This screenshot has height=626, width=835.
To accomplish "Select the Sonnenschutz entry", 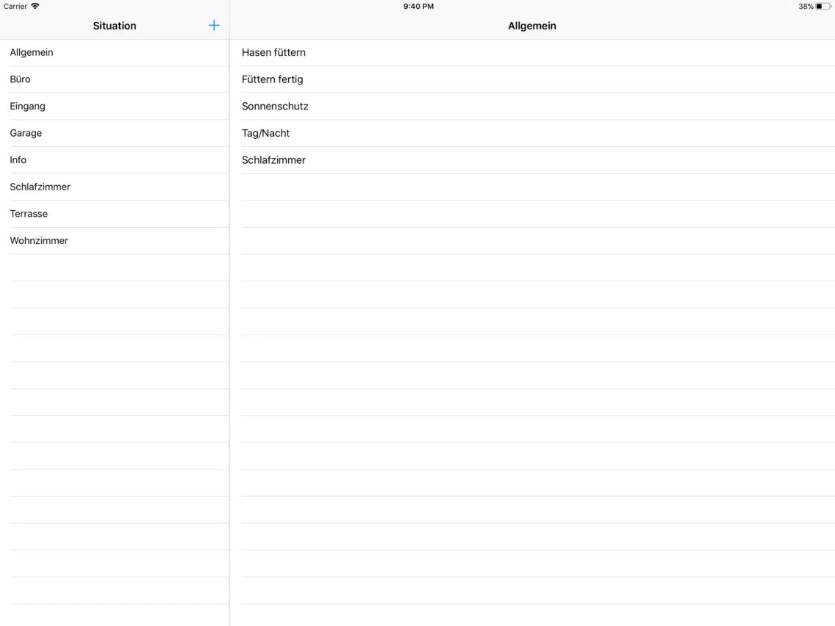I will click(x=532, y=106).
